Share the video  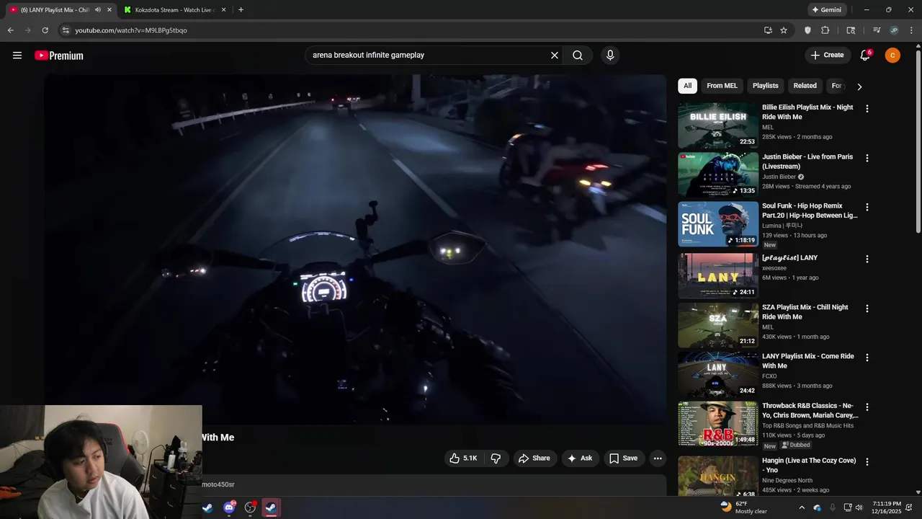pyautogui.click(x=534, y=458)
